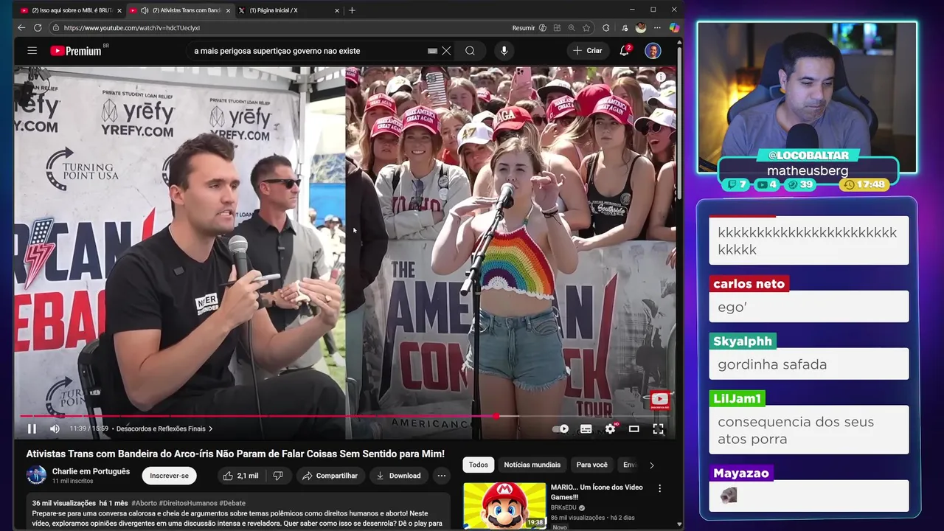Click Resumir in the address bar

pos(523,28)
